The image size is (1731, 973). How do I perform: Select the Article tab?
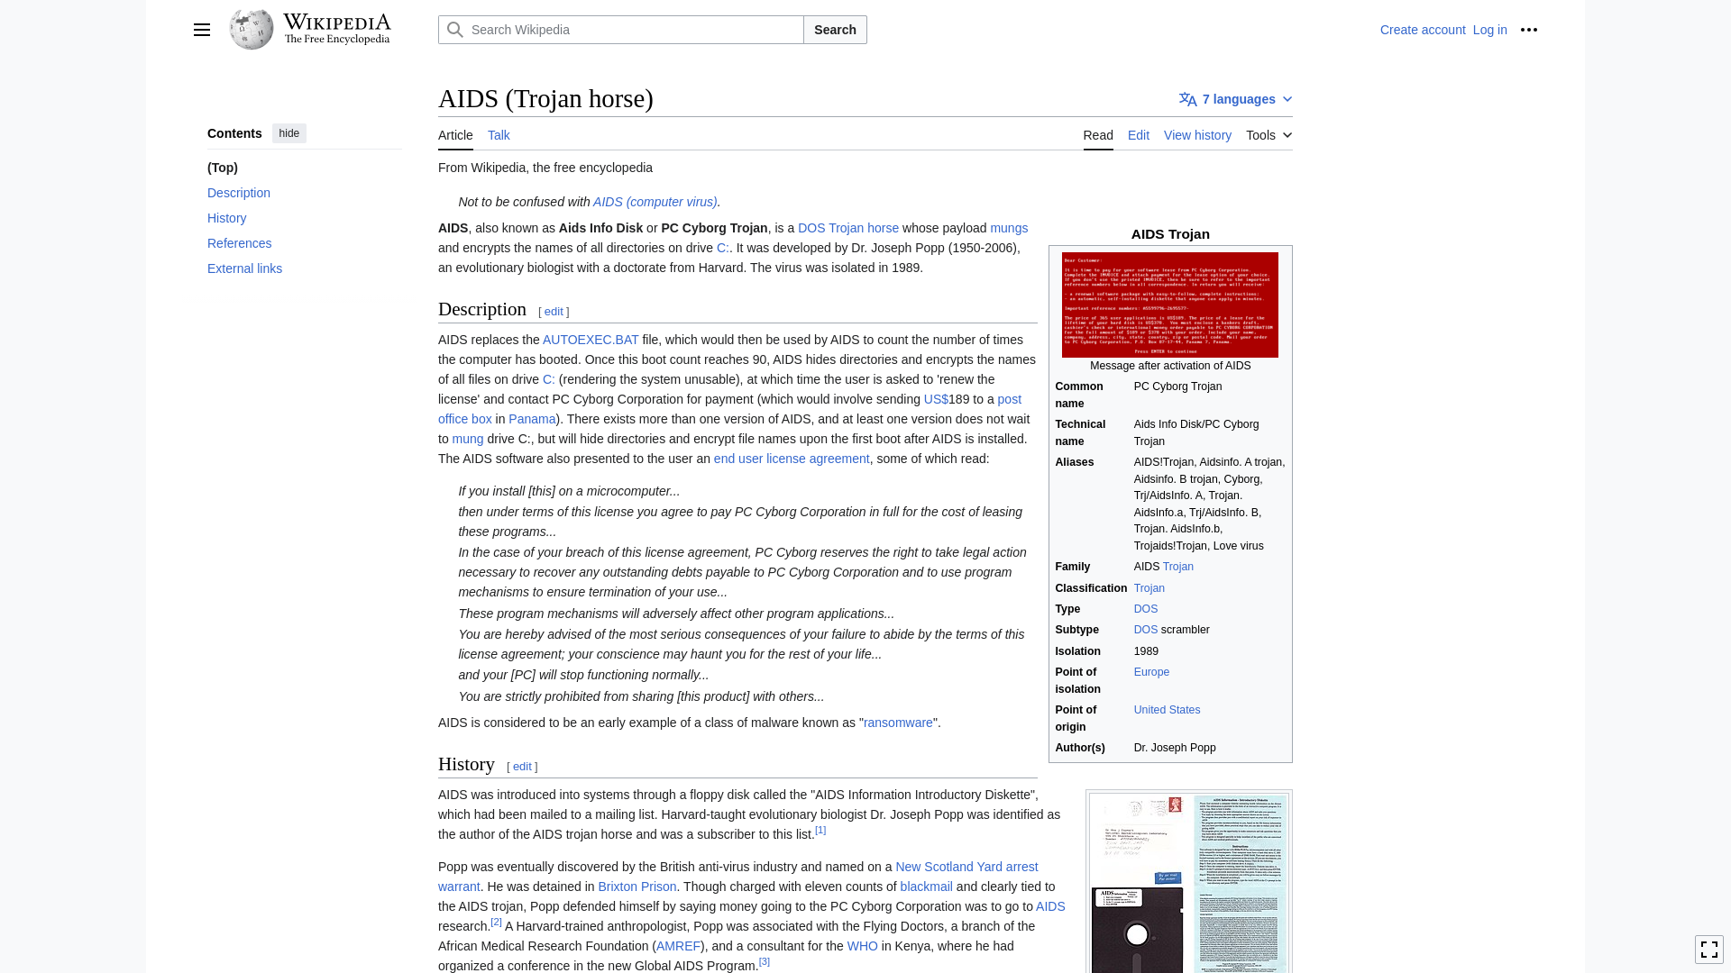coord(455,135)
